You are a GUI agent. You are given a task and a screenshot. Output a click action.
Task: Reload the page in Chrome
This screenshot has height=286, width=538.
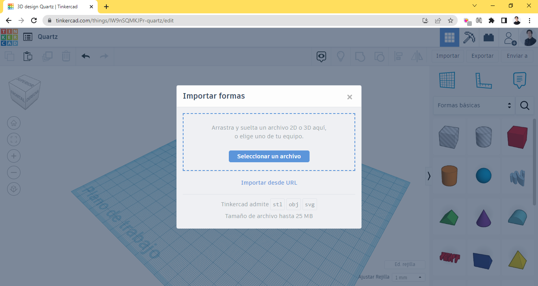34,20
